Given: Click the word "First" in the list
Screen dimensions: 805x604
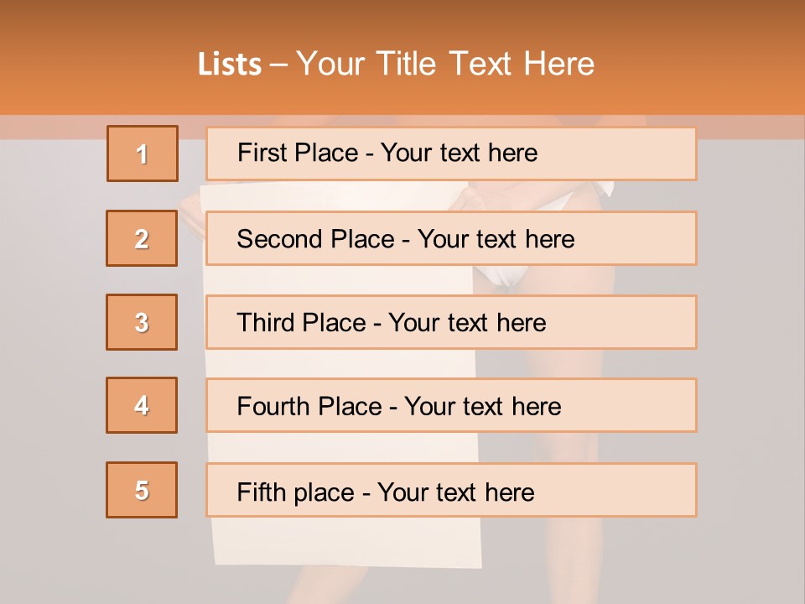Looking at the screenshot, I should coord(261,153).
